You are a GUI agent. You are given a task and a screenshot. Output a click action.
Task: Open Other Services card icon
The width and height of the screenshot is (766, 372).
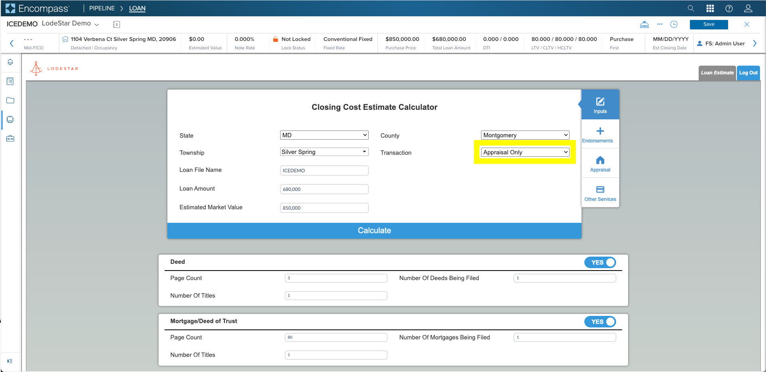(x=600, y=189)
